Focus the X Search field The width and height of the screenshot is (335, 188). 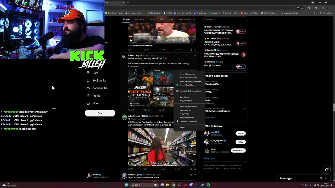[x=225, y=19]
